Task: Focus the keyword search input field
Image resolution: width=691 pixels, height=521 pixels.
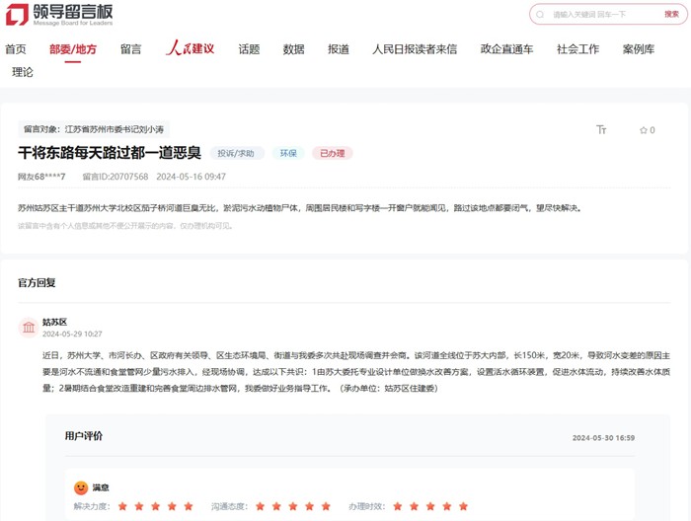Action: point(604,15)
